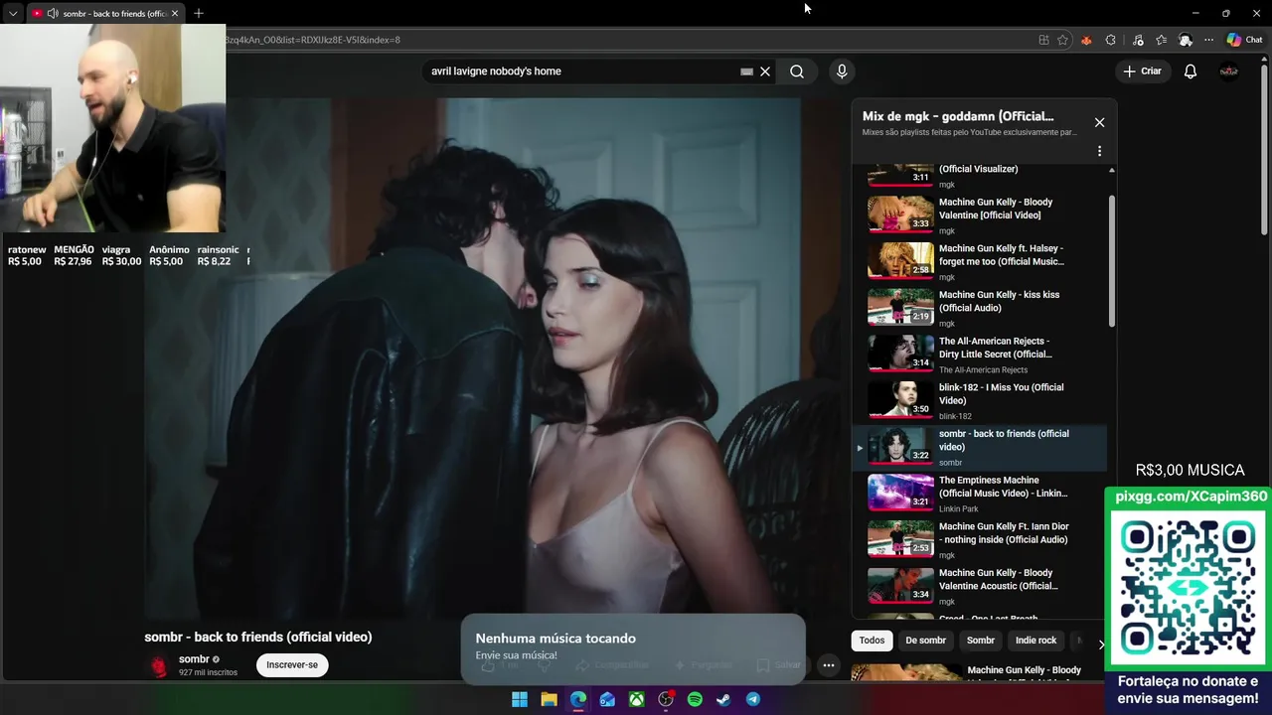This screenshot has height=715, width=1272.
Task: Open OBS Studio from the taskbar
Action: click(666, 699)
